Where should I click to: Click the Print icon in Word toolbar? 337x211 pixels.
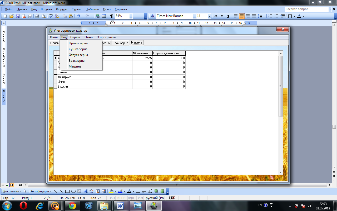37,16
